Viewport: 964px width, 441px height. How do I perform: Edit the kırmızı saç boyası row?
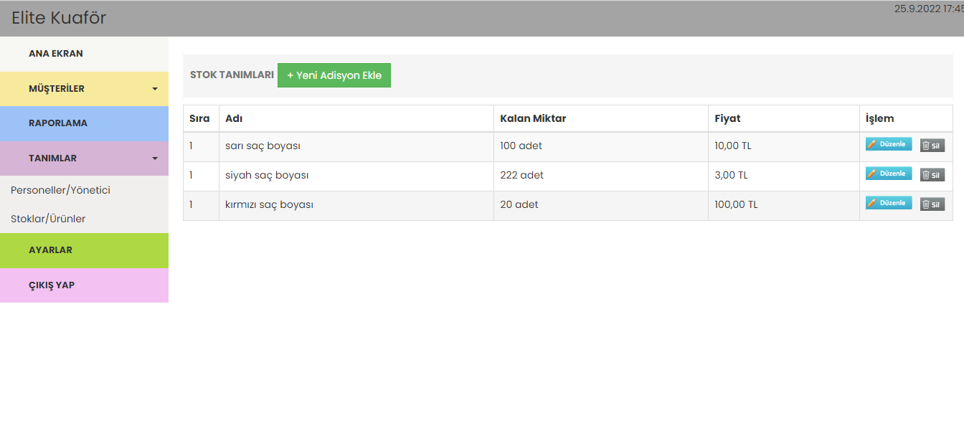click(889, 203)
